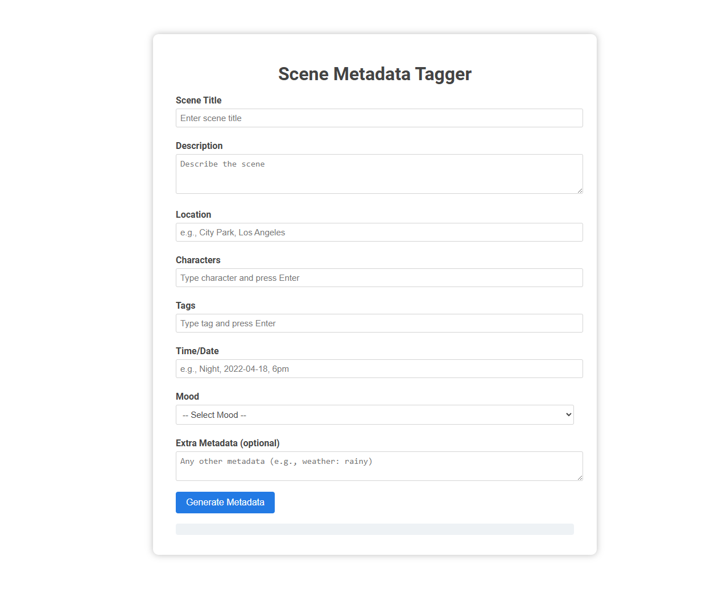The height and width of the screenshot is (606, 727).
Task: Select the Tags input field
Action: [x=379, y=323]
